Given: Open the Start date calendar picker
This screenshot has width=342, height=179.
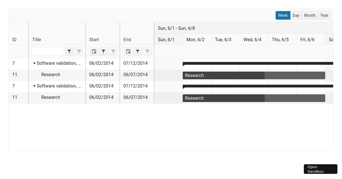Looking at the screenshot, I should (x=94, y=51).
